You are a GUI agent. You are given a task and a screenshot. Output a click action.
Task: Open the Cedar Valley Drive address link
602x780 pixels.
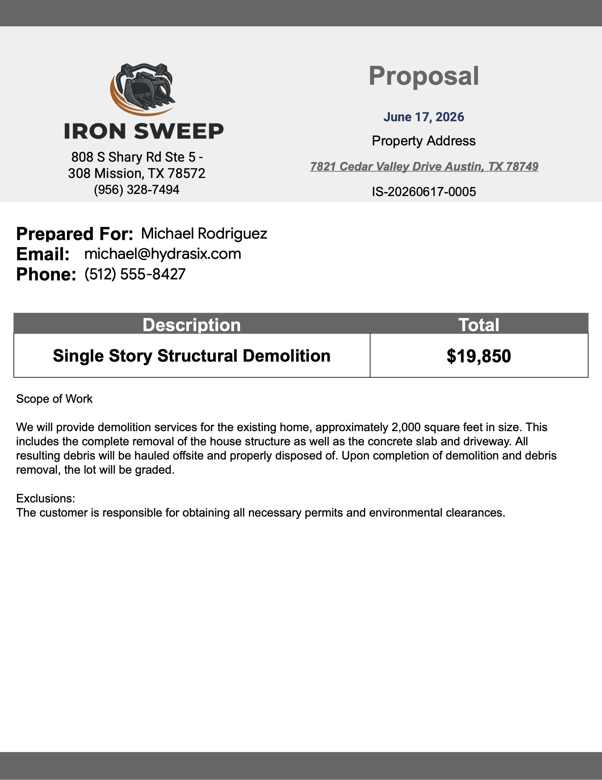[x=424, y=166]
